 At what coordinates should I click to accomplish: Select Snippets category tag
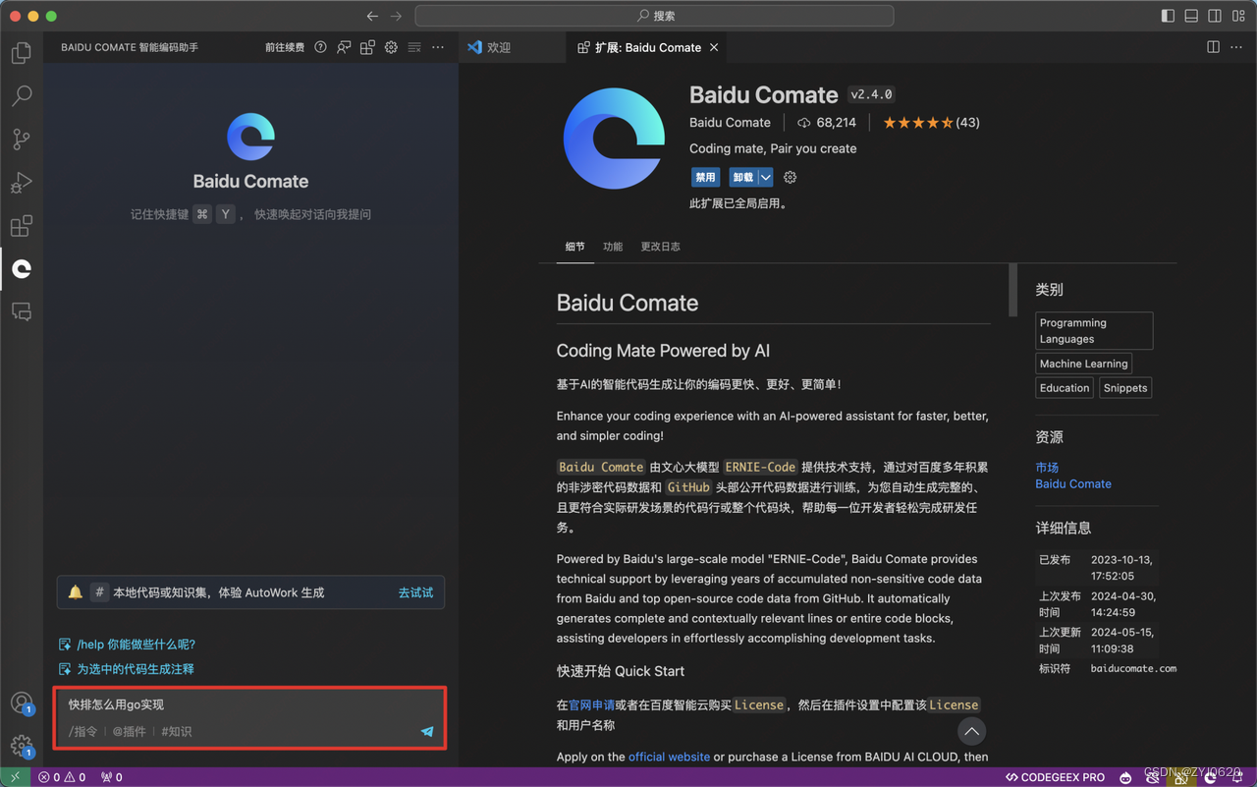[x=1125, y=388]
